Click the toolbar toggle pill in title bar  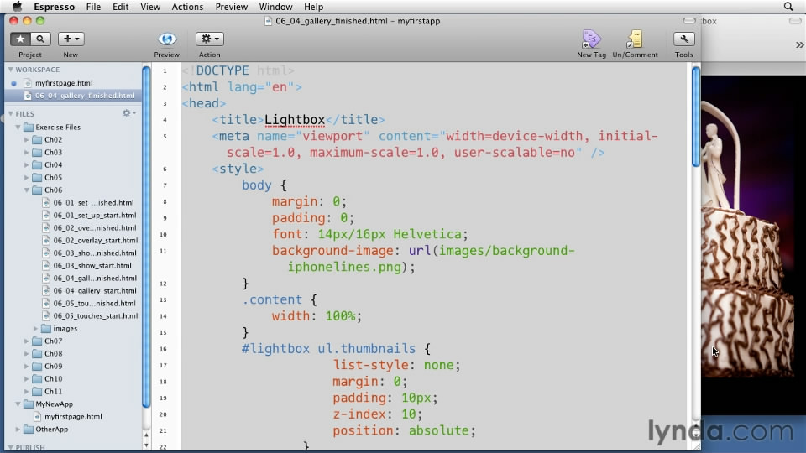tap(689, 20)
